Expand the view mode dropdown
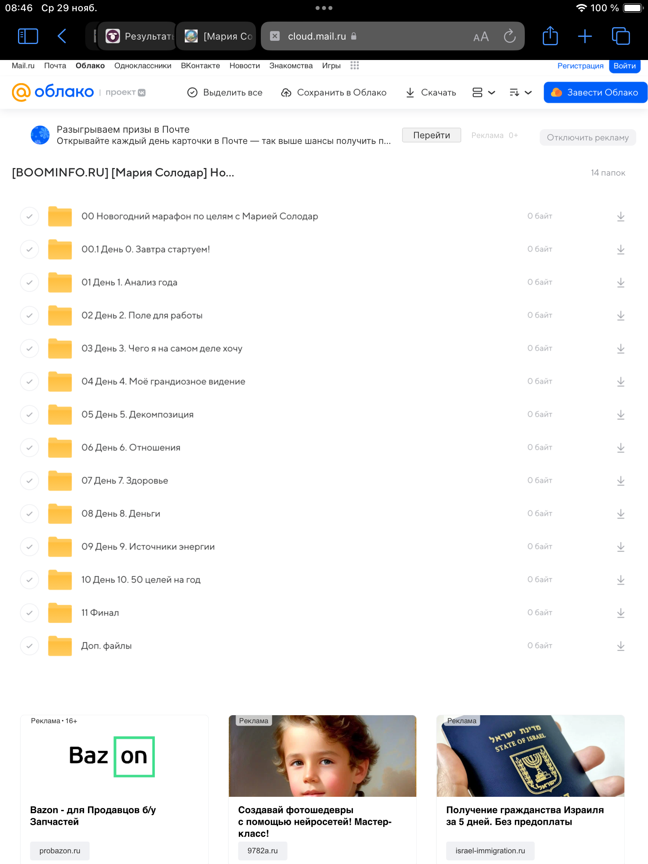 click(484, 92)
